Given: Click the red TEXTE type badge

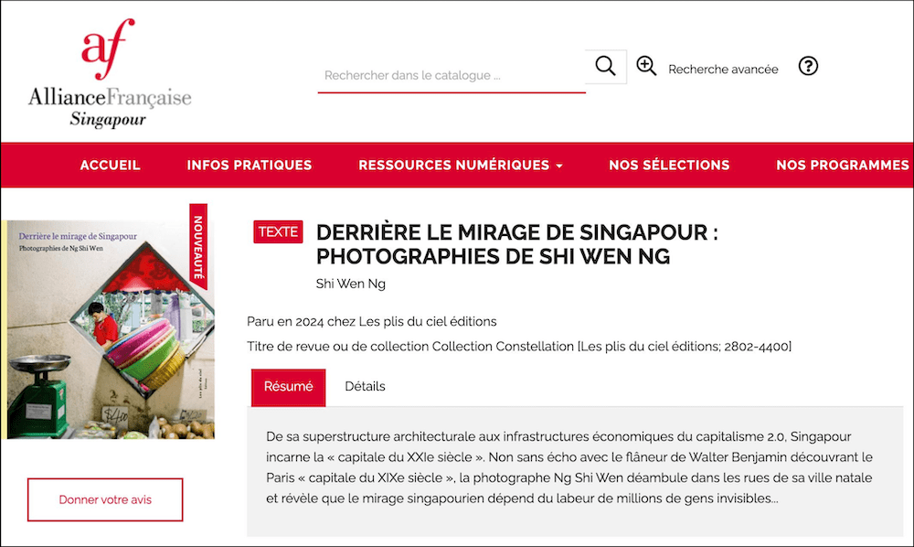Looking at the screenshot, I should click(x=278, y=231).
